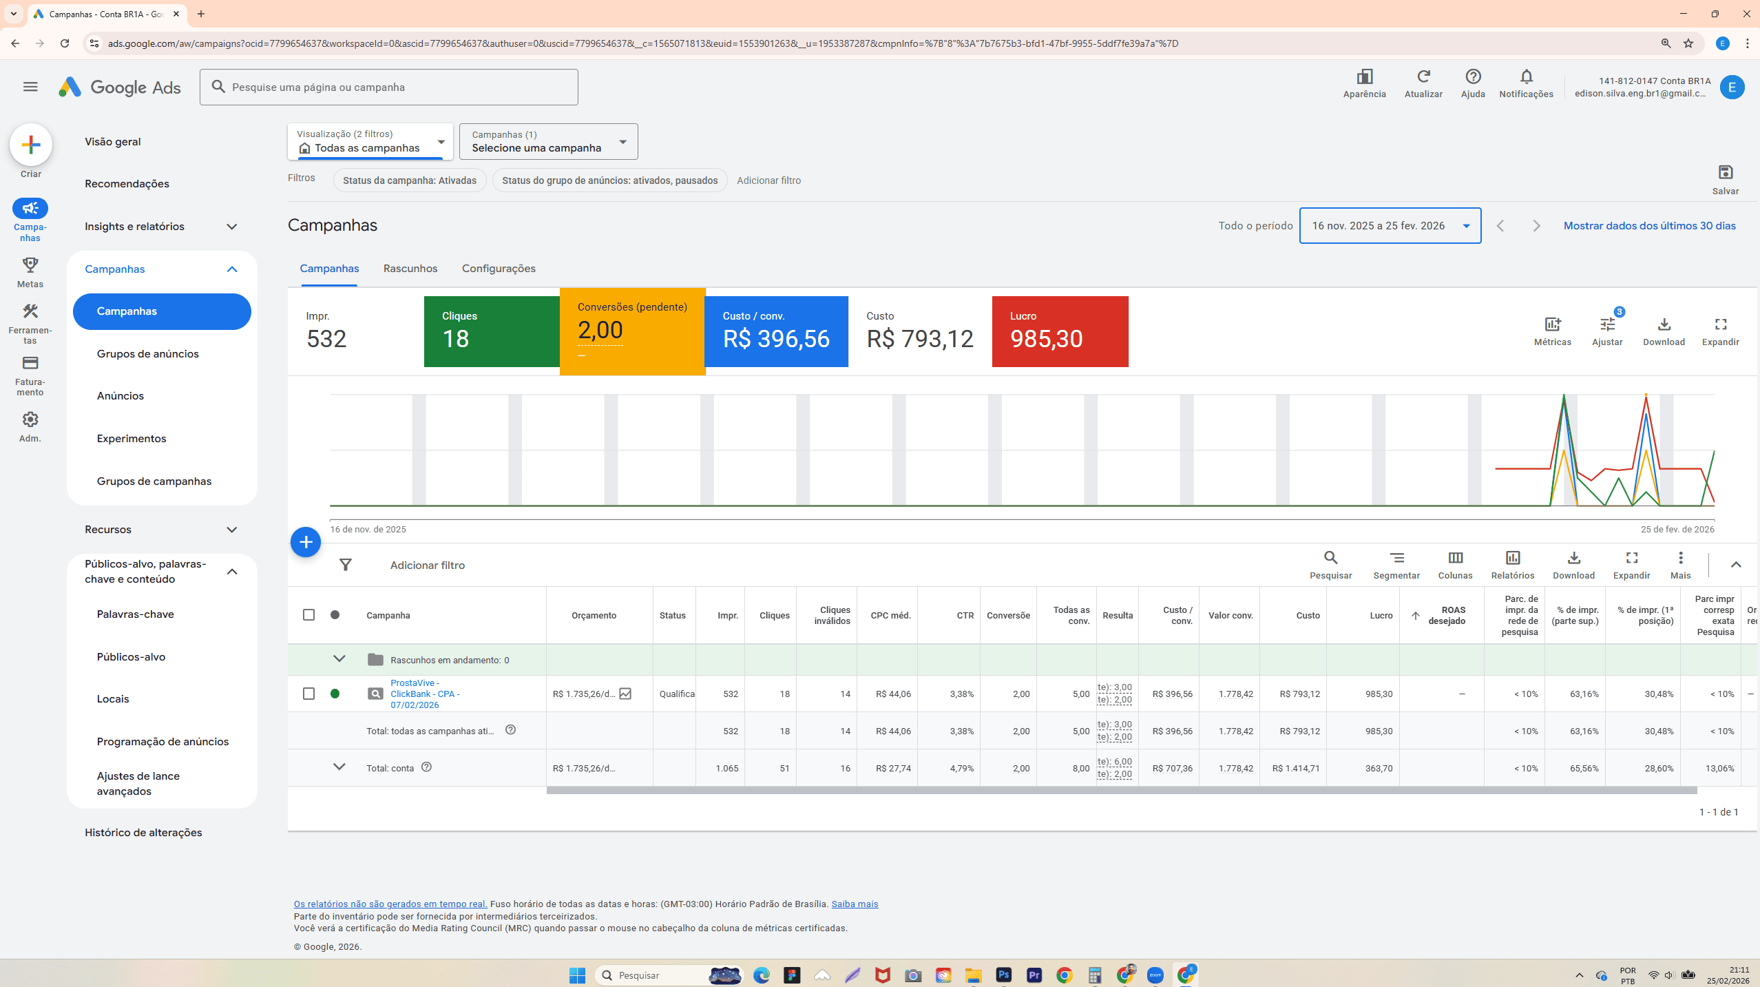The image size is (1760, 987).
Task: Click the Saiba mais link at bottom
Action: (x=854, y=904)
